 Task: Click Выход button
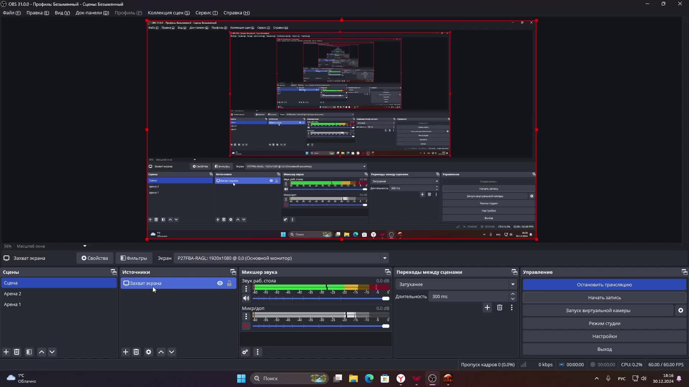(x=604, y=349)
